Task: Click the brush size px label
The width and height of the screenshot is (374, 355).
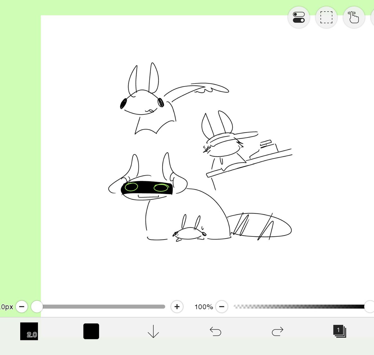Action: [7, 307]
